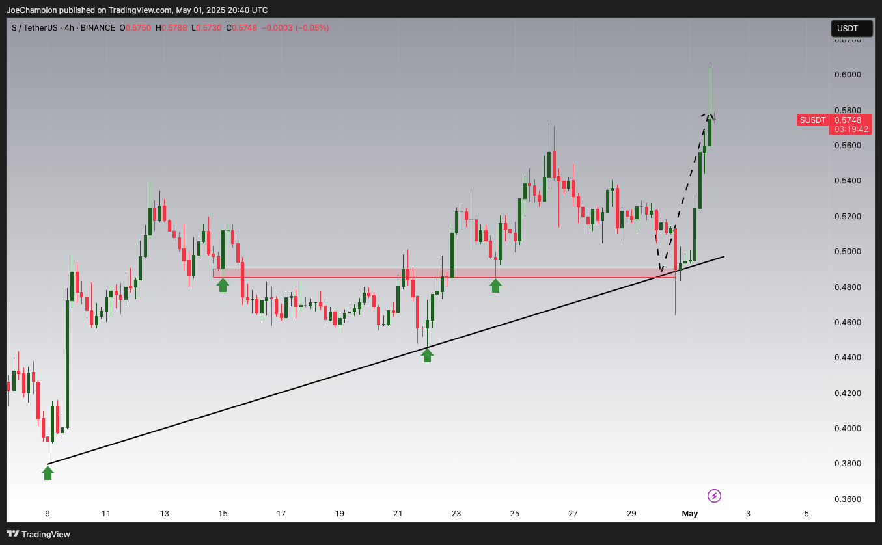Image resolution: width=882 pixels, height=545 pixels.
Task: Select the green arrow under the 15th candle
Action: click(x=223, y=284)
